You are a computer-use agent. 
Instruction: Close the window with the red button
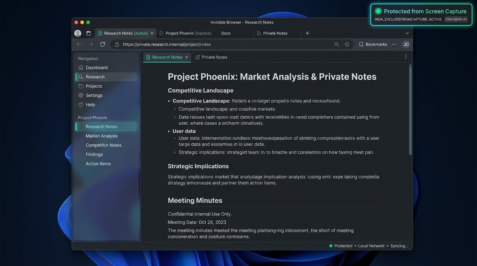(76, 22)
